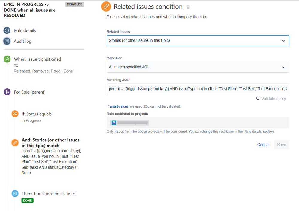Image resolution: width=299 pixels, height=211 pixels.
Task: Click the Rule details info icon
Action: point(7,30)
